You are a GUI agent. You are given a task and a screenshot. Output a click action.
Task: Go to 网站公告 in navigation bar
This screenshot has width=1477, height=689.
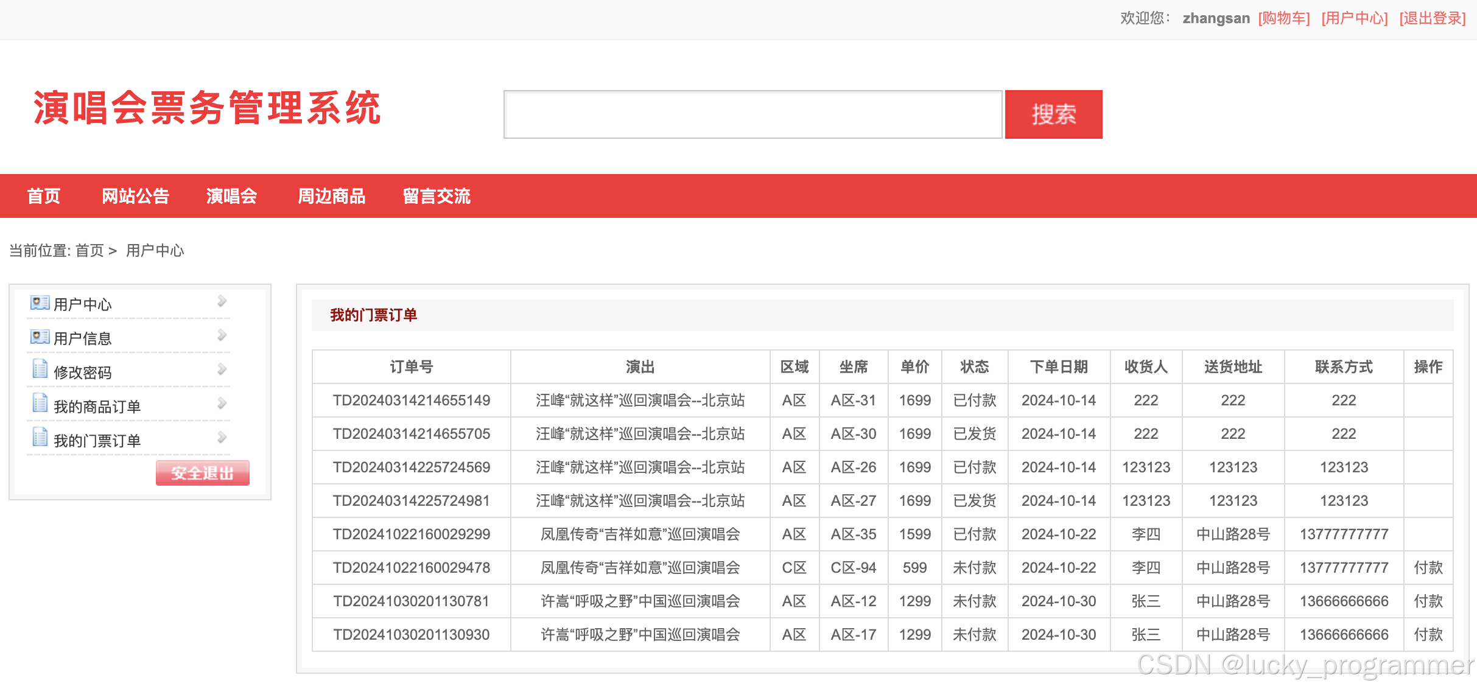[135, 196]
